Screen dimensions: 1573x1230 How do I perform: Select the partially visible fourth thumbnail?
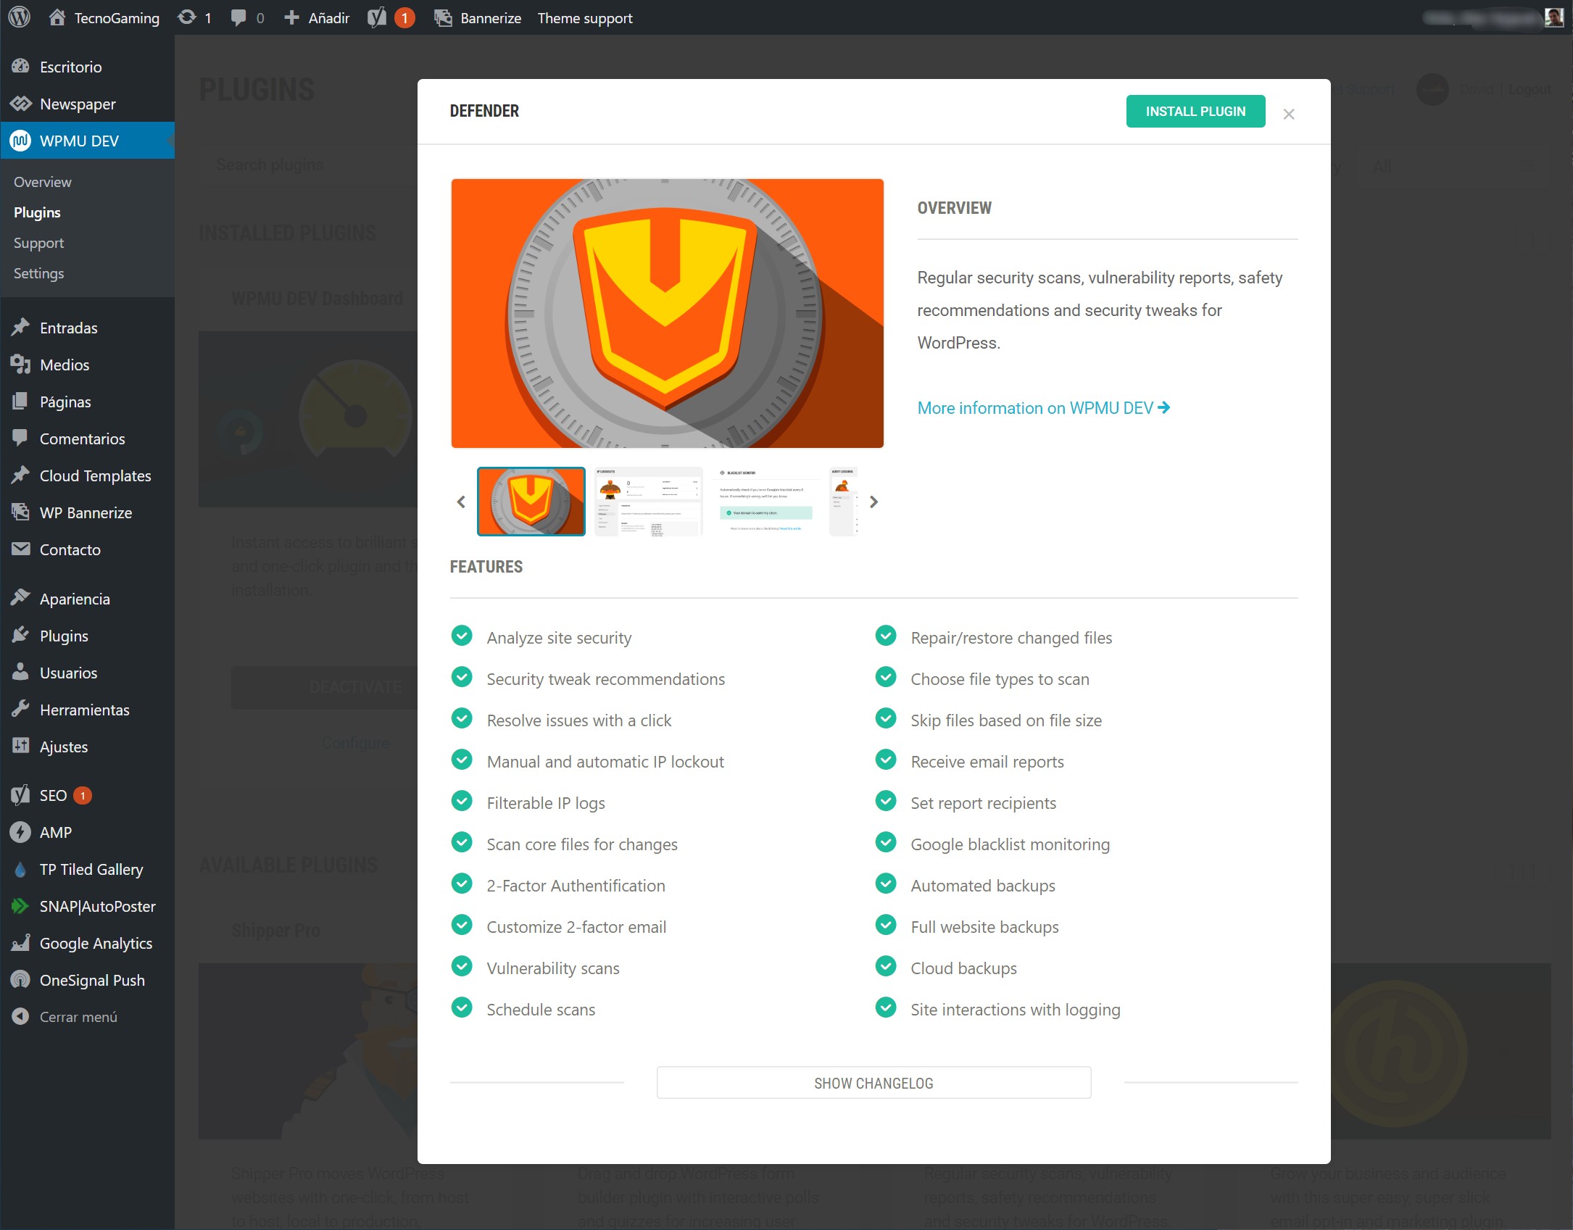click(844, 502)
